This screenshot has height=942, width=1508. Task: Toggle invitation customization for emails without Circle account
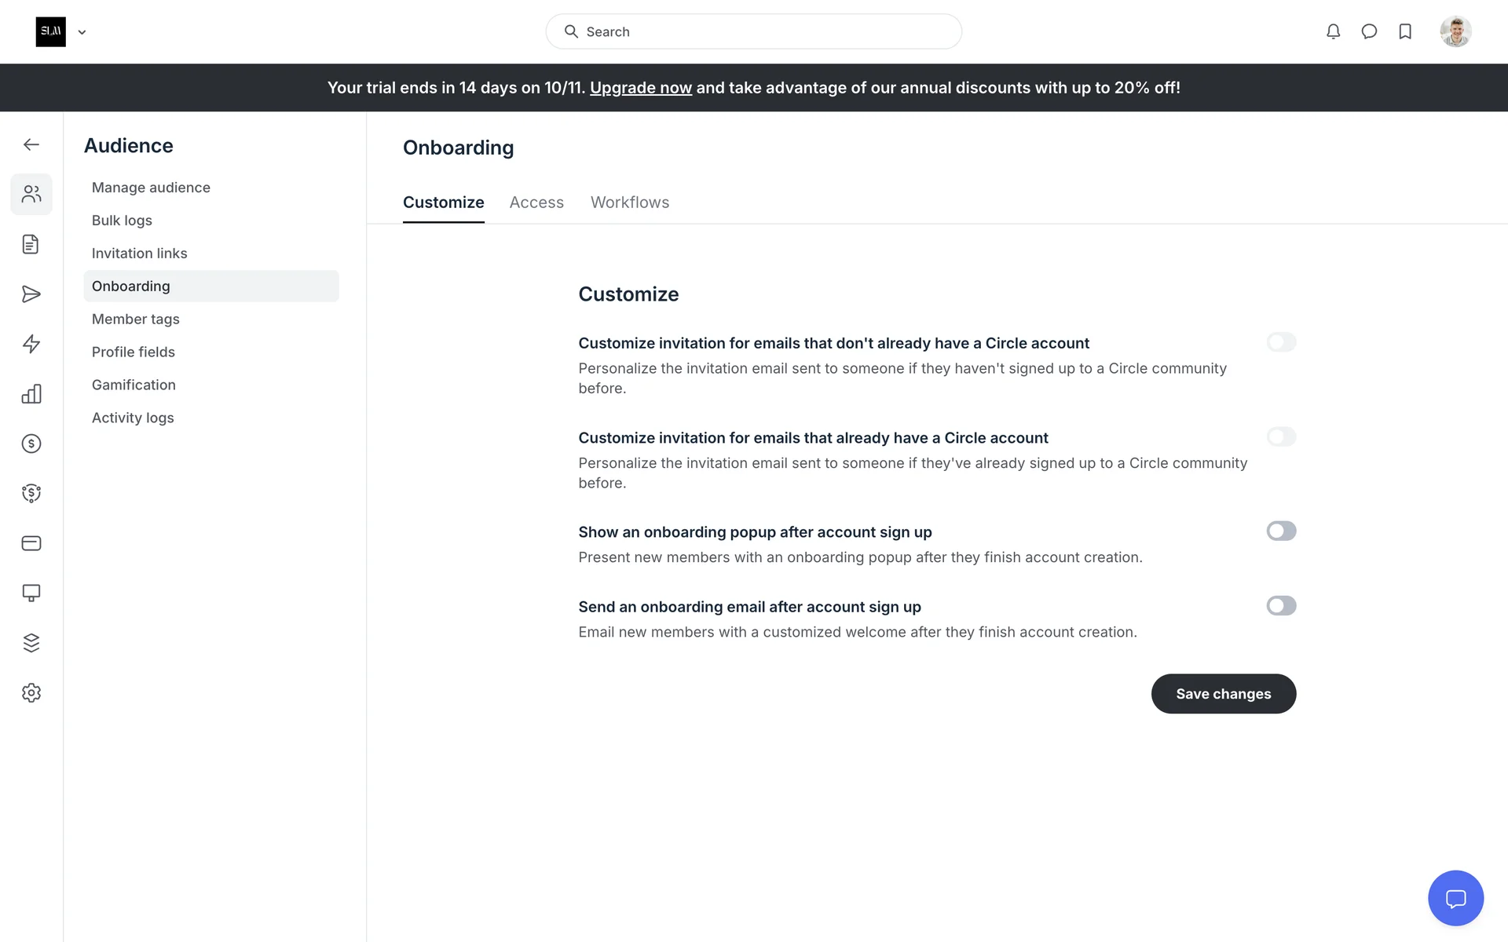(1281, 342)
